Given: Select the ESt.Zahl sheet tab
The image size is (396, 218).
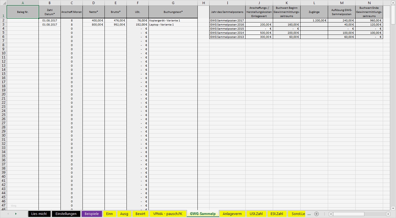Looking at the screenshot, I should (x=277, y=214).
